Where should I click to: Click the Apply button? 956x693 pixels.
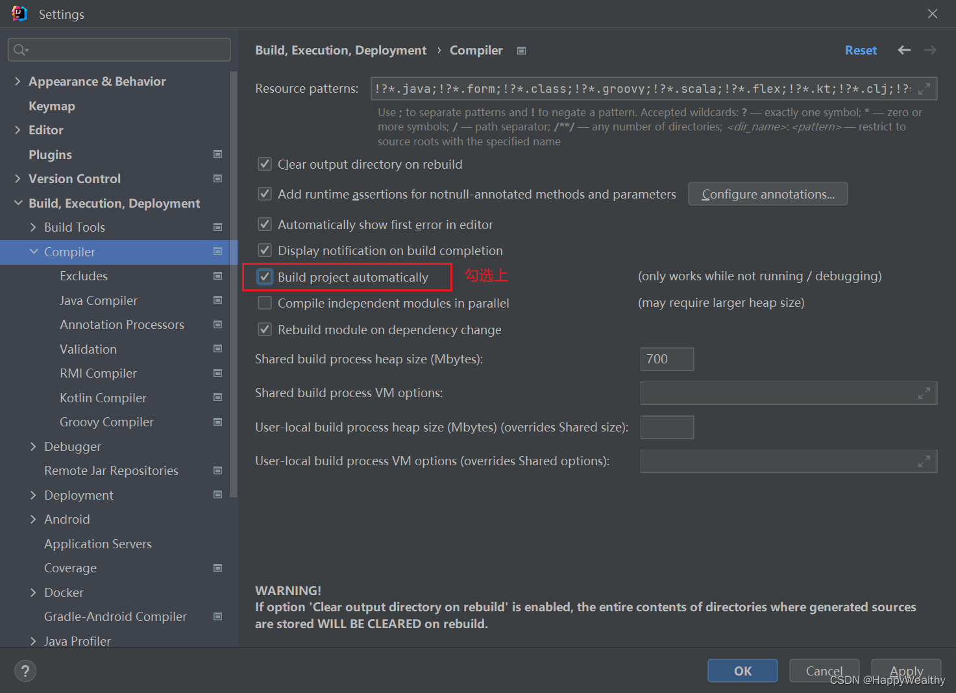pyautogui.click(x=906, y=671)
